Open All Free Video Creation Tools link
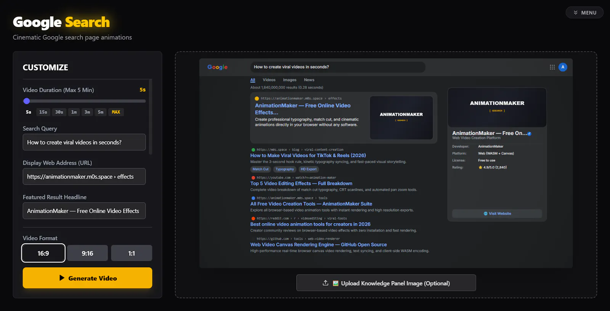This screenshot has width=610, height=311. (x=311, y=204)
